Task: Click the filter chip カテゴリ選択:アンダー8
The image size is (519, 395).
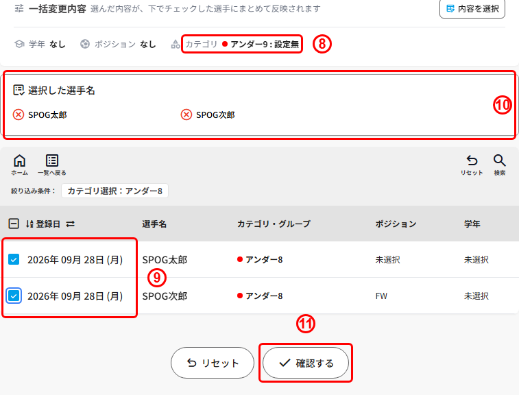Action: click(x=115, y=191)
